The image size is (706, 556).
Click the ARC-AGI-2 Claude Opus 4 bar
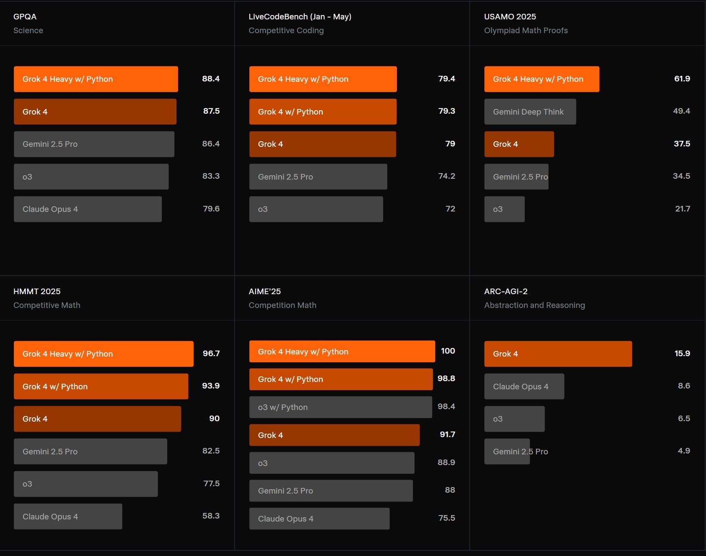[x=524, y=386]
